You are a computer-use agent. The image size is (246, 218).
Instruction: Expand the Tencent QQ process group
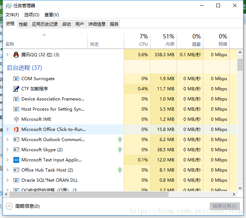coord(7,55)
